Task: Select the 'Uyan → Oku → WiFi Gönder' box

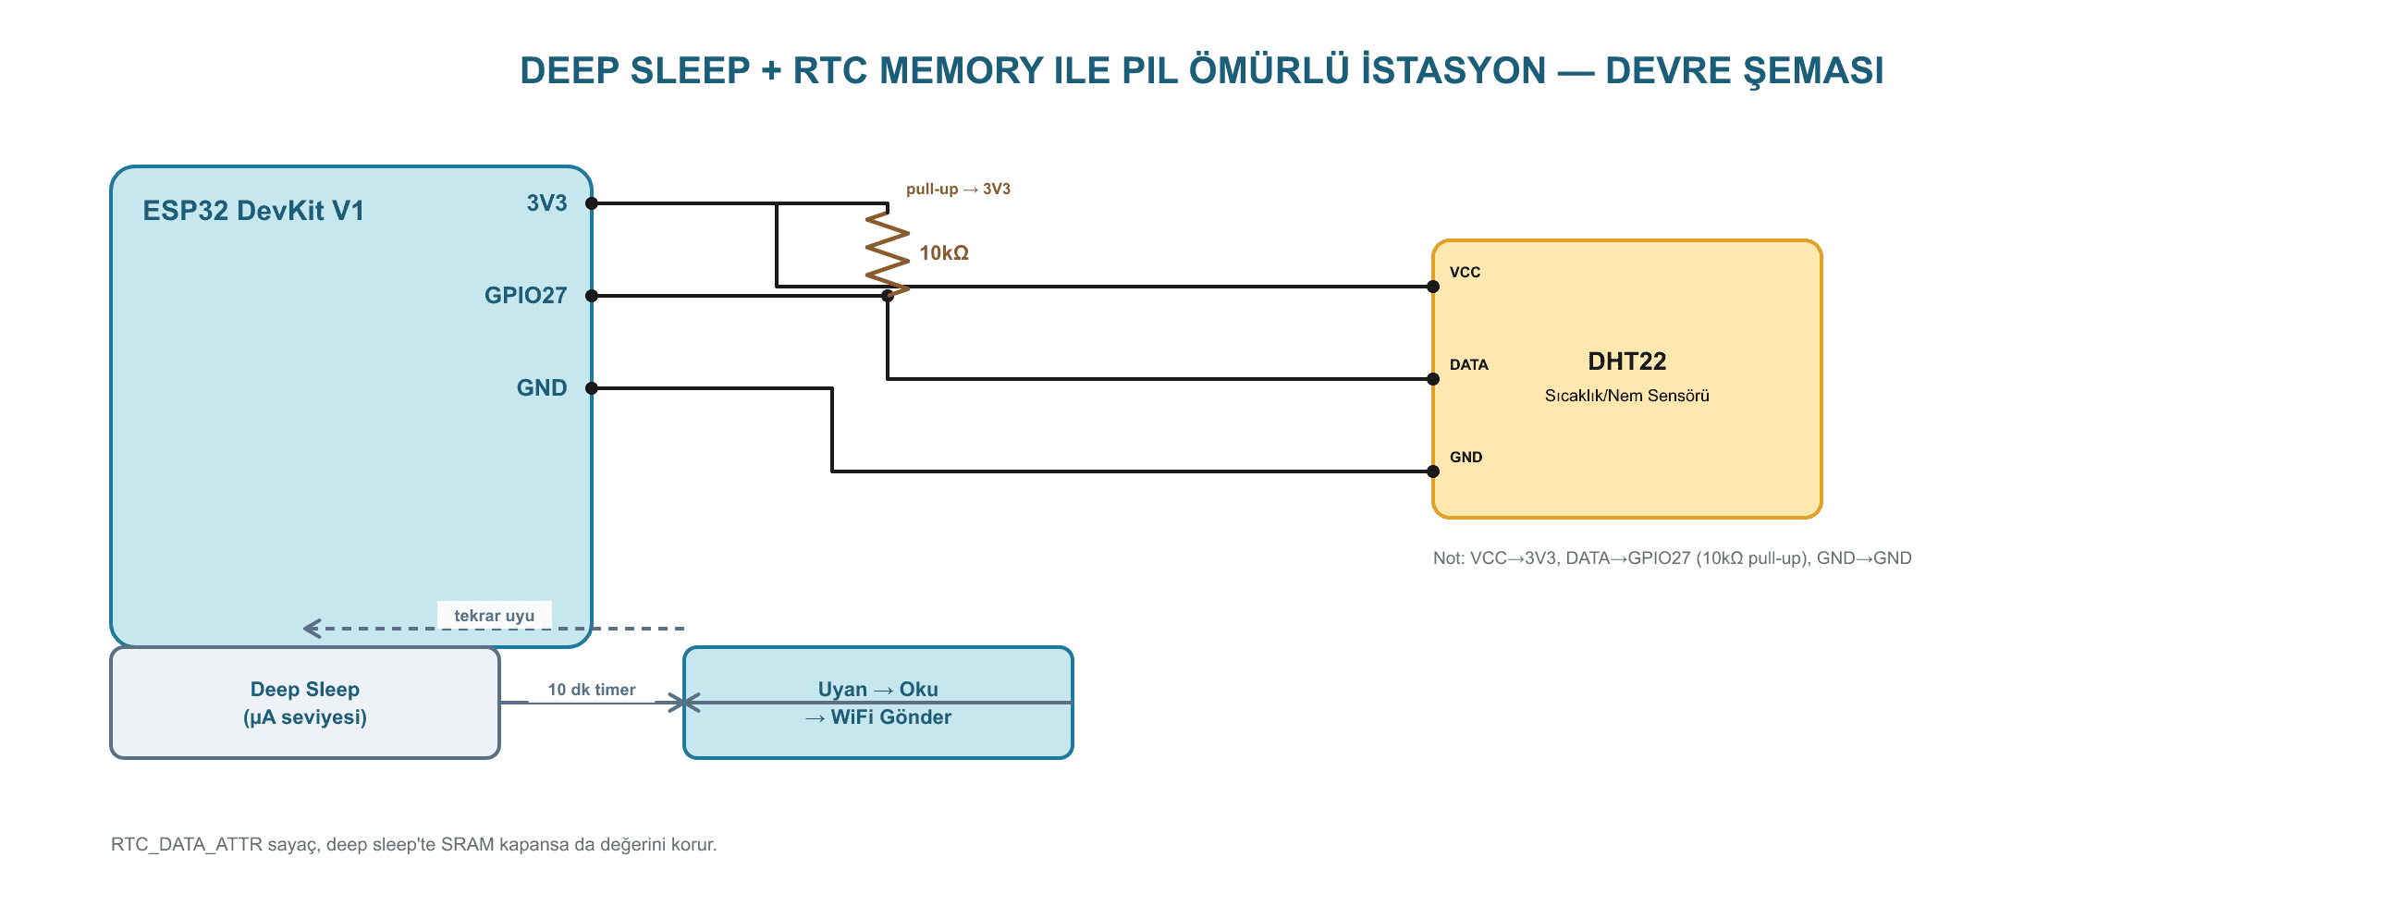Action: point(878,703)
